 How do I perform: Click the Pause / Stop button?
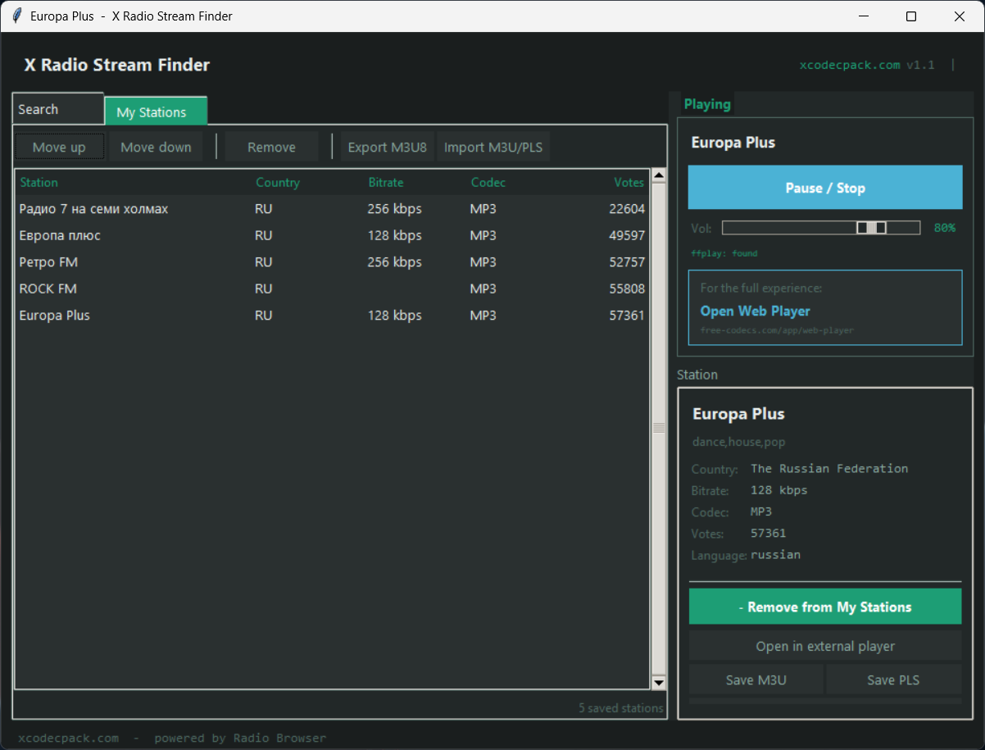click(x=825, y=188)
